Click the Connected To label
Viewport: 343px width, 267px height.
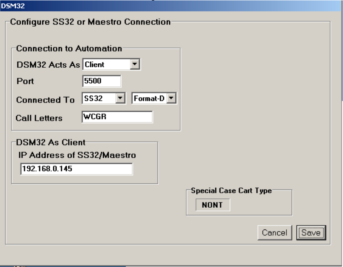(x=46, y=100)
